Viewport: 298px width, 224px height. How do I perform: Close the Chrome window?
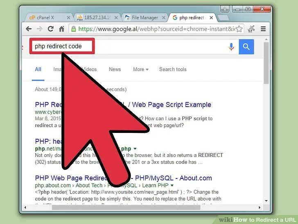click(262, 9)
